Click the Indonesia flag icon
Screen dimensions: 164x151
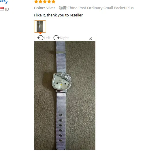tap(2, 9)
